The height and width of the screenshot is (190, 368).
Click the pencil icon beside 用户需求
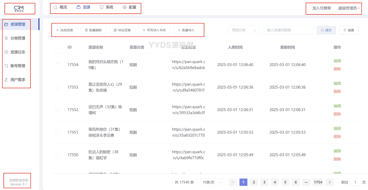tap(6, 80)
